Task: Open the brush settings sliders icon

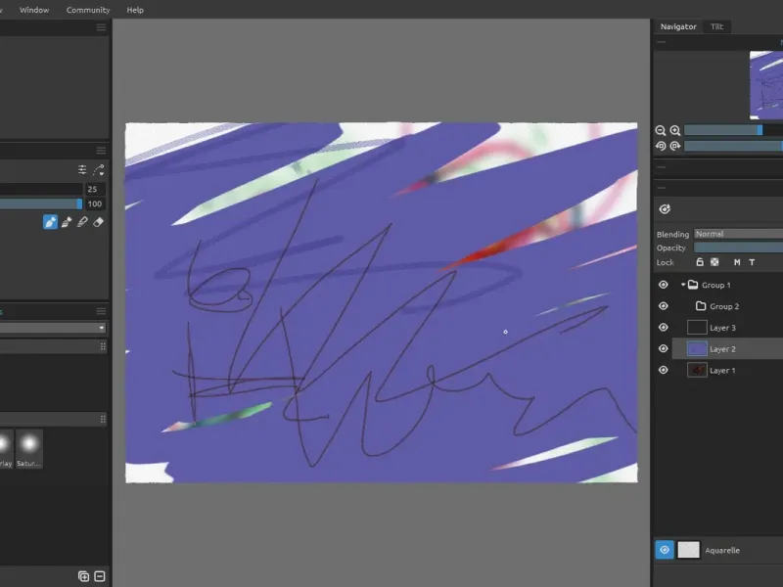Action: (82, 169)
